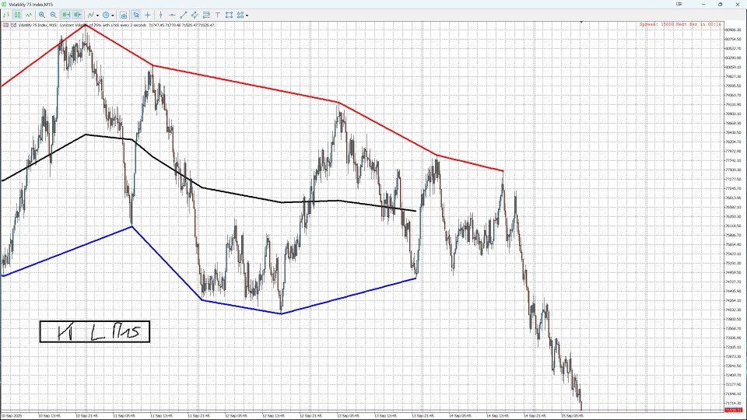Screen dimensions: 747x420
Task: Click the "11 Sep 05:45" time label
Action: click(124, 415)
